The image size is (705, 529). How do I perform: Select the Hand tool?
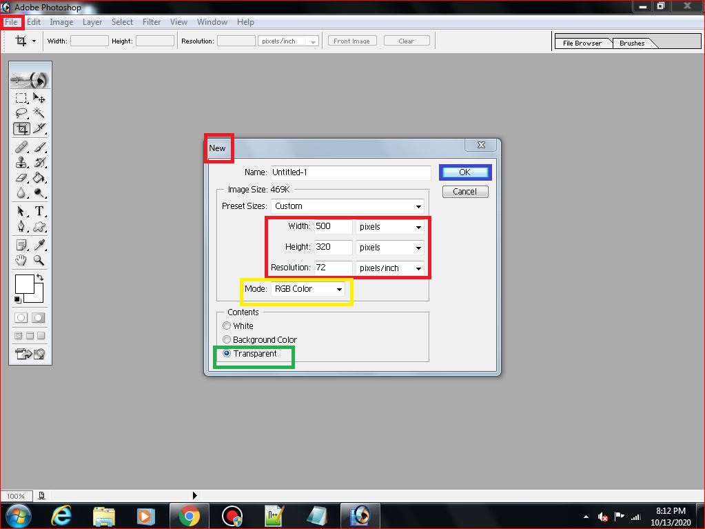click(21, 261)
